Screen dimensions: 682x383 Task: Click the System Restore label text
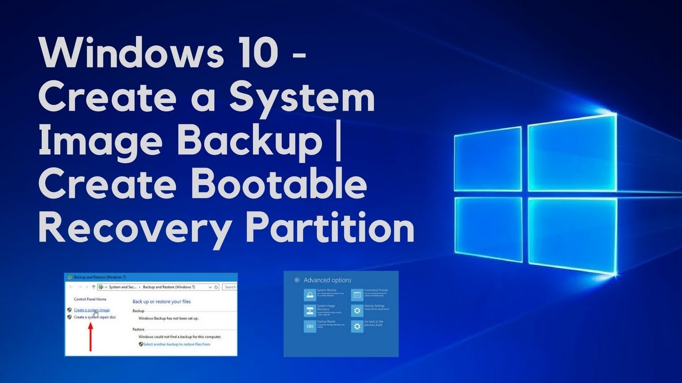[327, 290]
